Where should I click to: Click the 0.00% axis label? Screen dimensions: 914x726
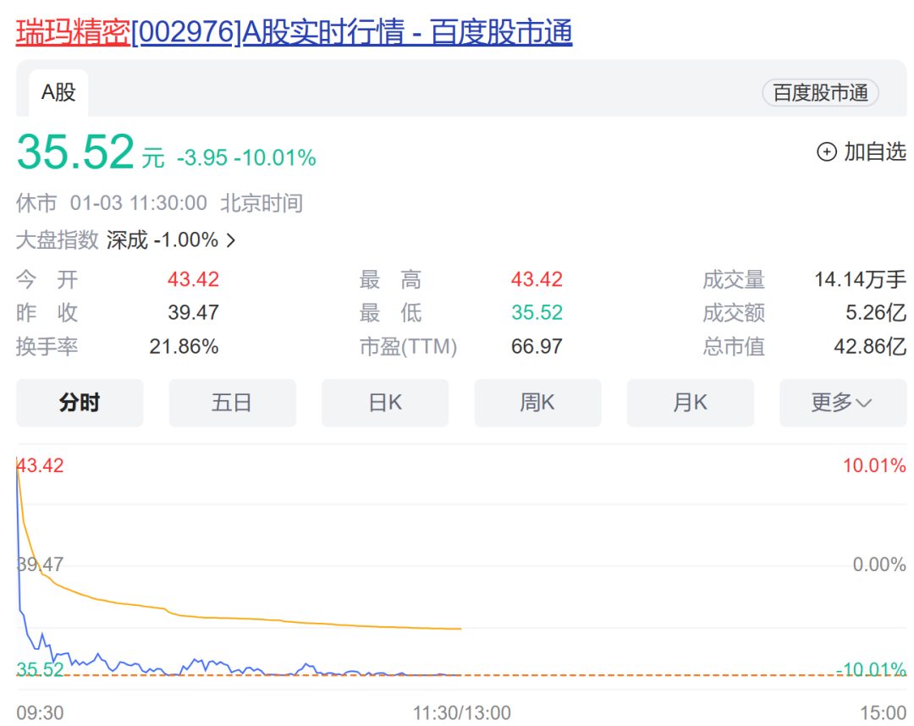pos(879,564)
